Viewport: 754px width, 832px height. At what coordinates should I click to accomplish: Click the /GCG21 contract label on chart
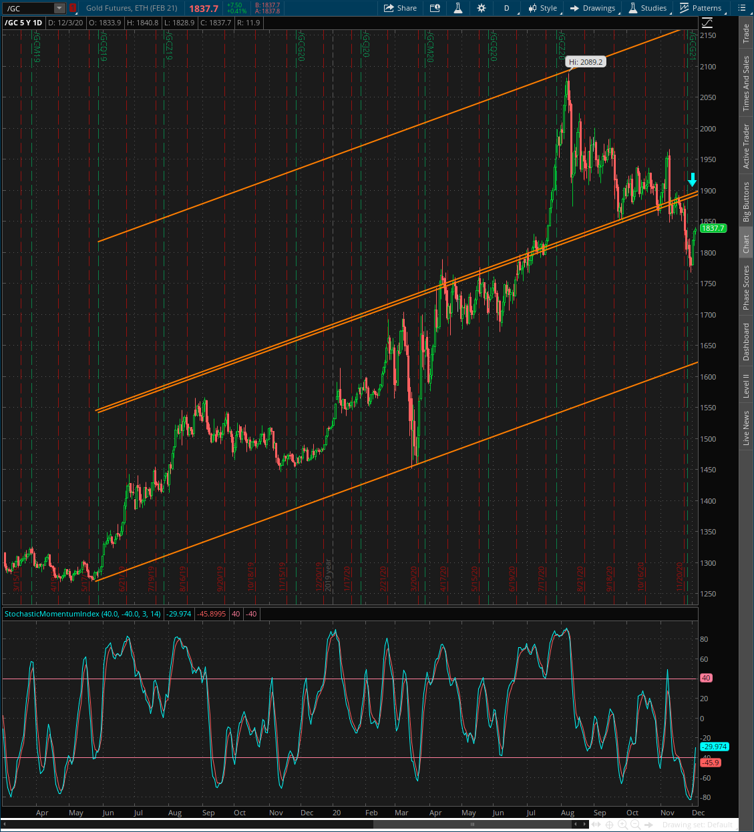coord(693,45)
